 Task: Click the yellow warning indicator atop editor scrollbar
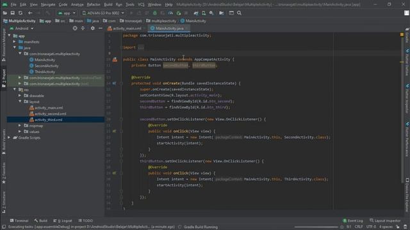(x=402, y=34)
